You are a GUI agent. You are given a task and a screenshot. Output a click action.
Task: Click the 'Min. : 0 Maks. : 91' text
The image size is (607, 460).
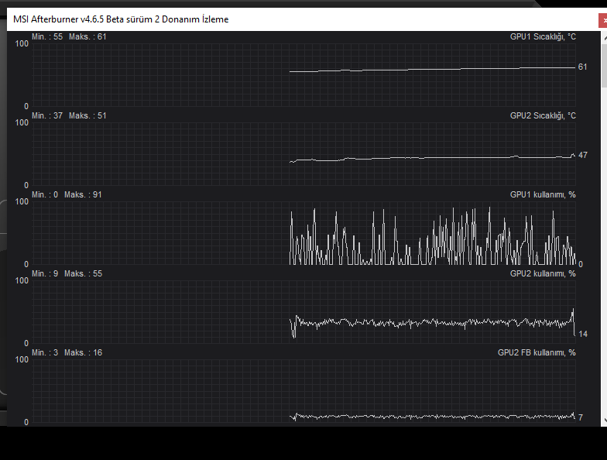(x=67, y=195)
